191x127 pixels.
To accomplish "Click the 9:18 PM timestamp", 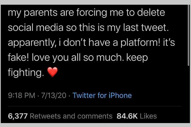I will (21, 95).
